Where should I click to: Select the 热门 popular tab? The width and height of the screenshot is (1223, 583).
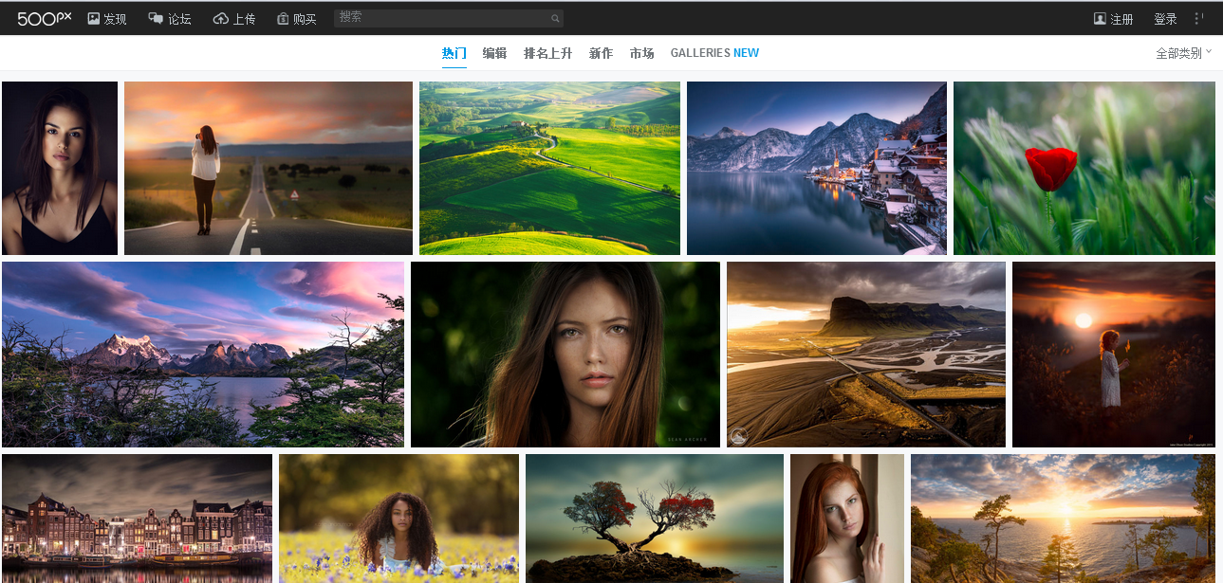[454, 53]
